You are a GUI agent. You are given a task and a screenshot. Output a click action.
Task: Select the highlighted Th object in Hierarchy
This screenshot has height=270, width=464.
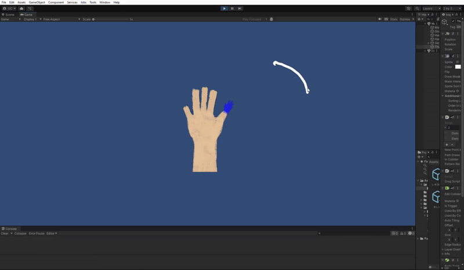click(x=428, y=47)
